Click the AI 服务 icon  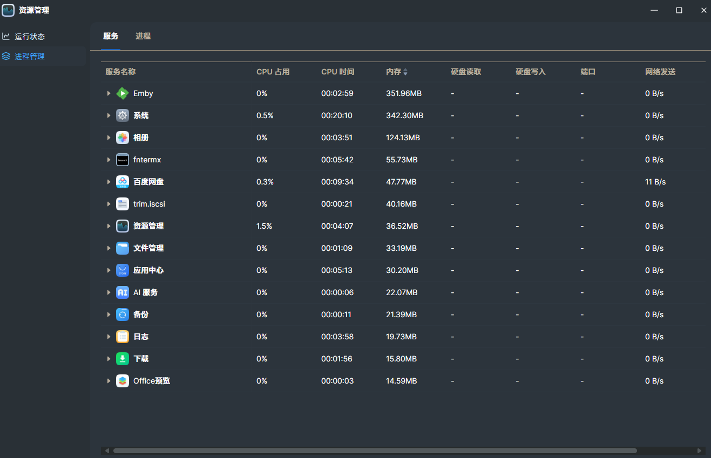123,292
